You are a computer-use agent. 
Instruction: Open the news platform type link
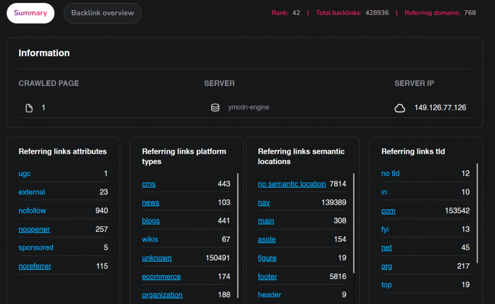point(150,203)
